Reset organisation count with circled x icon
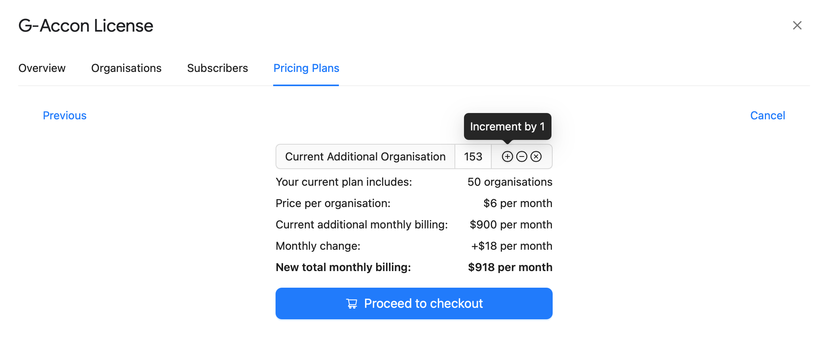 pyautogui.click(x=536, y=156)
